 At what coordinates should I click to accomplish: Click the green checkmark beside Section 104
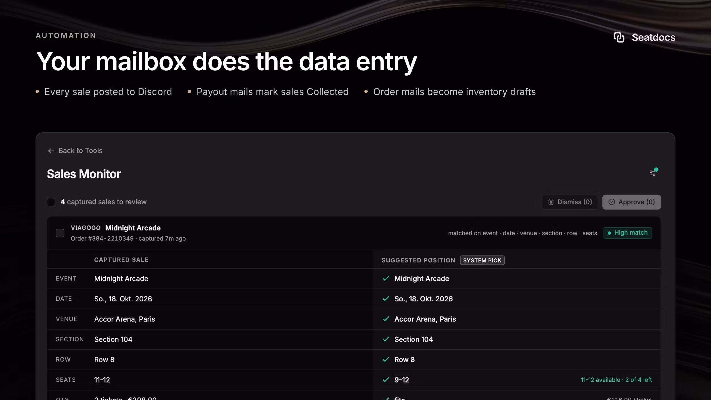386,339
